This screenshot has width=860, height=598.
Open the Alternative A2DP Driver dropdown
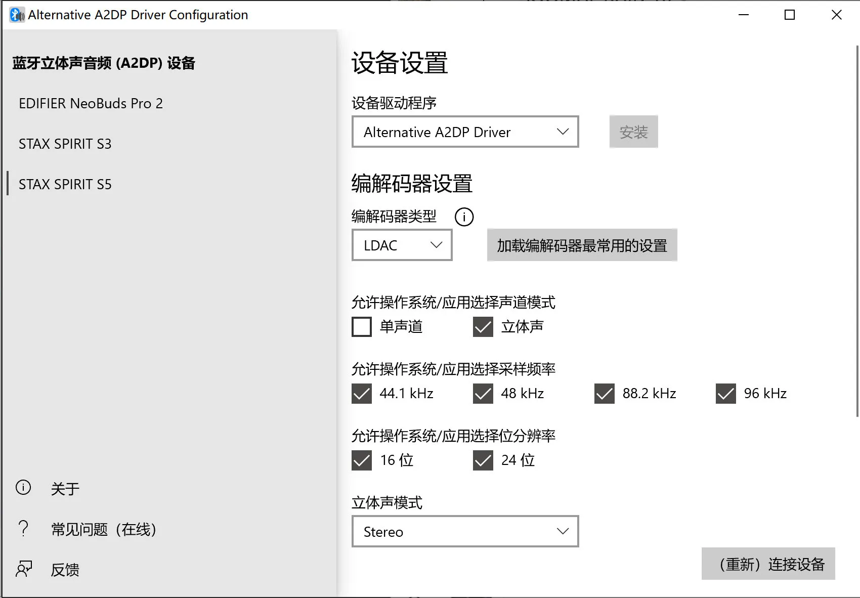pyautogui.click(x=465, y=132)
